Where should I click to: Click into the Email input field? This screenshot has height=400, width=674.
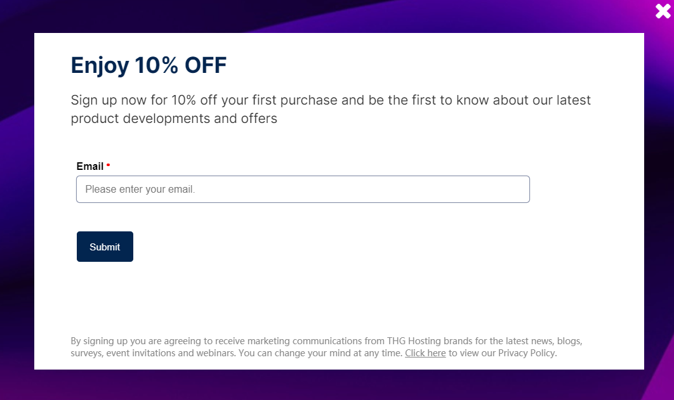tap(303, 190)
